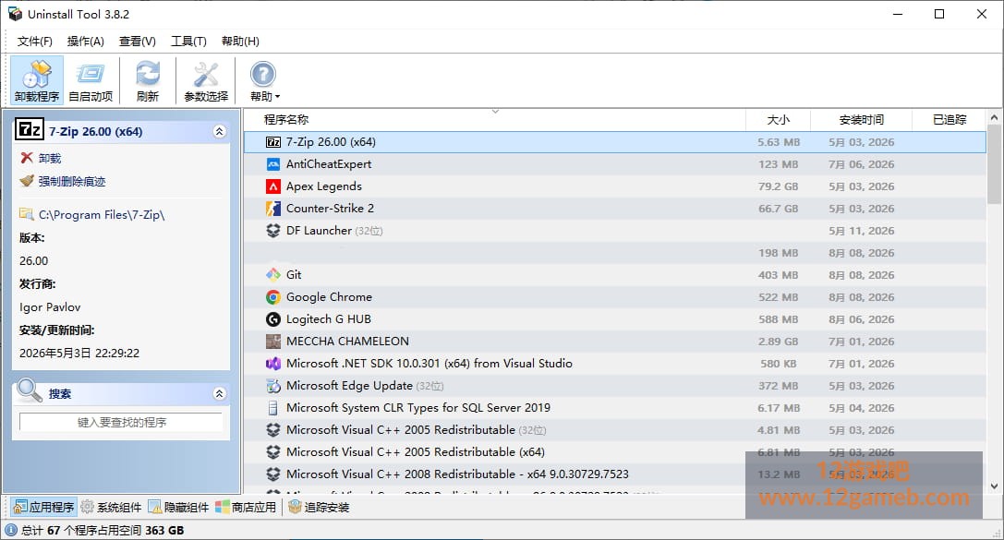The width and height of the screenshot is (1004, 540).
Task: Open the 文件(F) menu
Action: [34, 41]
